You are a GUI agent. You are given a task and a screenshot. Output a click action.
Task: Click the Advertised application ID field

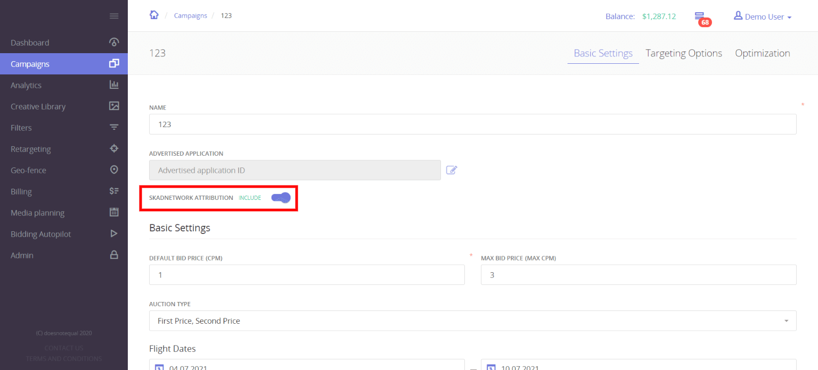[x=295, y=170]
